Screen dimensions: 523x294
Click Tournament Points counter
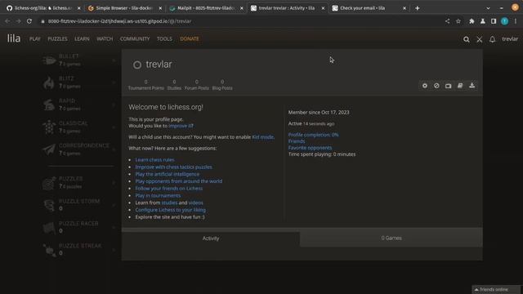[146, 85]
